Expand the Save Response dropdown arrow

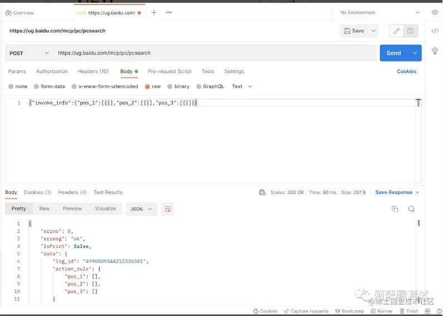coord(417,192)
